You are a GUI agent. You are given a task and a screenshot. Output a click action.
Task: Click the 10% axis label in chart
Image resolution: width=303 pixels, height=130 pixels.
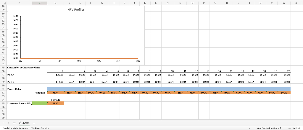pyautogui.click(x=59, y=61)
